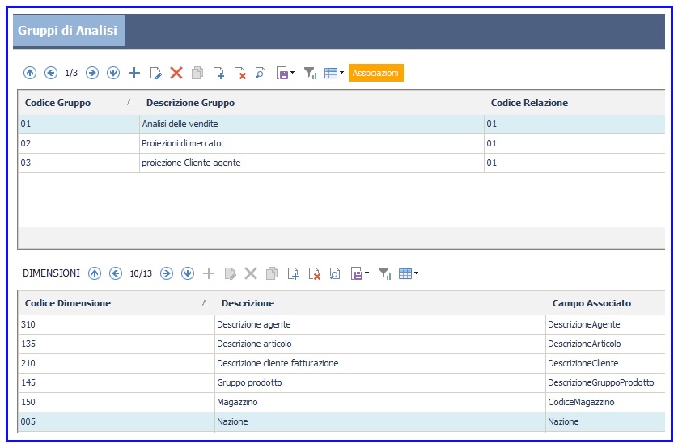Go to next record in DIMENSIONI toolbar

(167, 273)
